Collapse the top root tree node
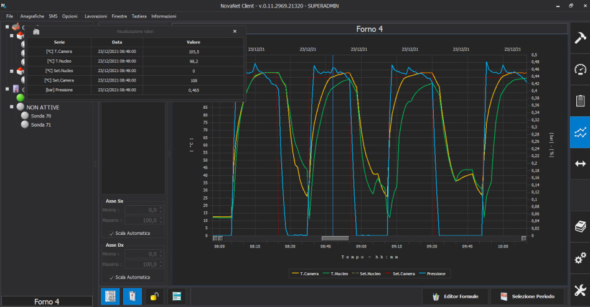 (x=7, y=27)
